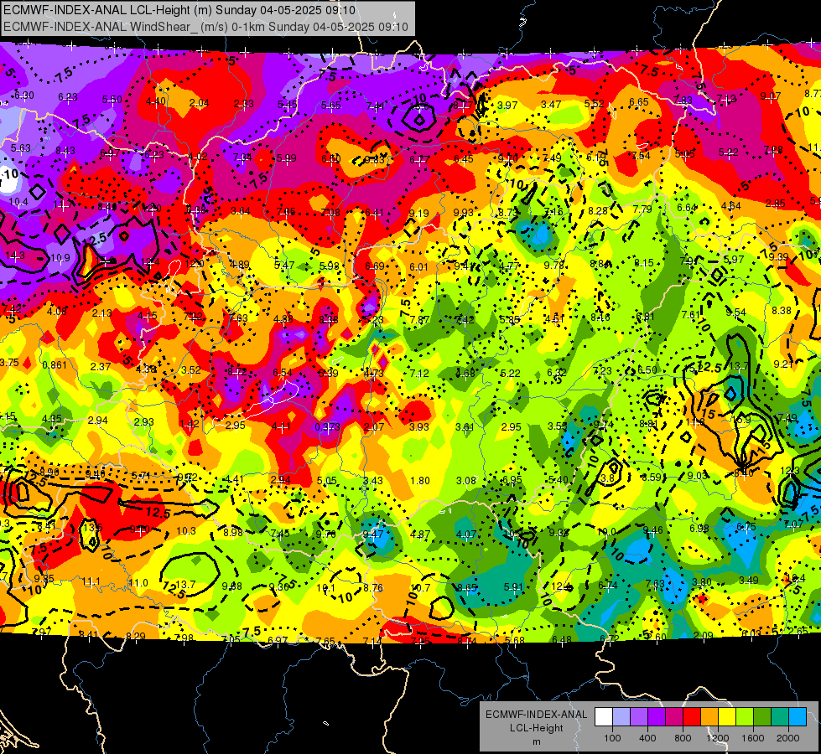Click the wind shear value 3.97

coord(507,106)
